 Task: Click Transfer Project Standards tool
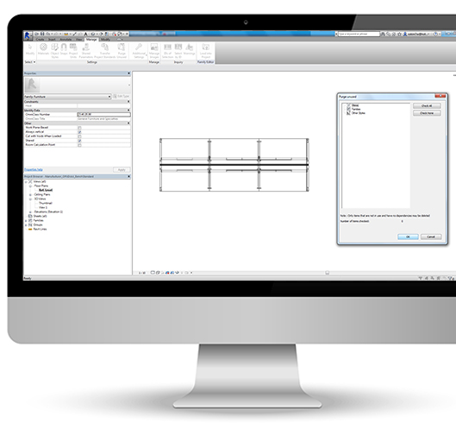(104, 51)
